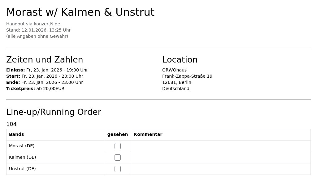Click the Kalmen (DE) band name

(x=22, y=157)
